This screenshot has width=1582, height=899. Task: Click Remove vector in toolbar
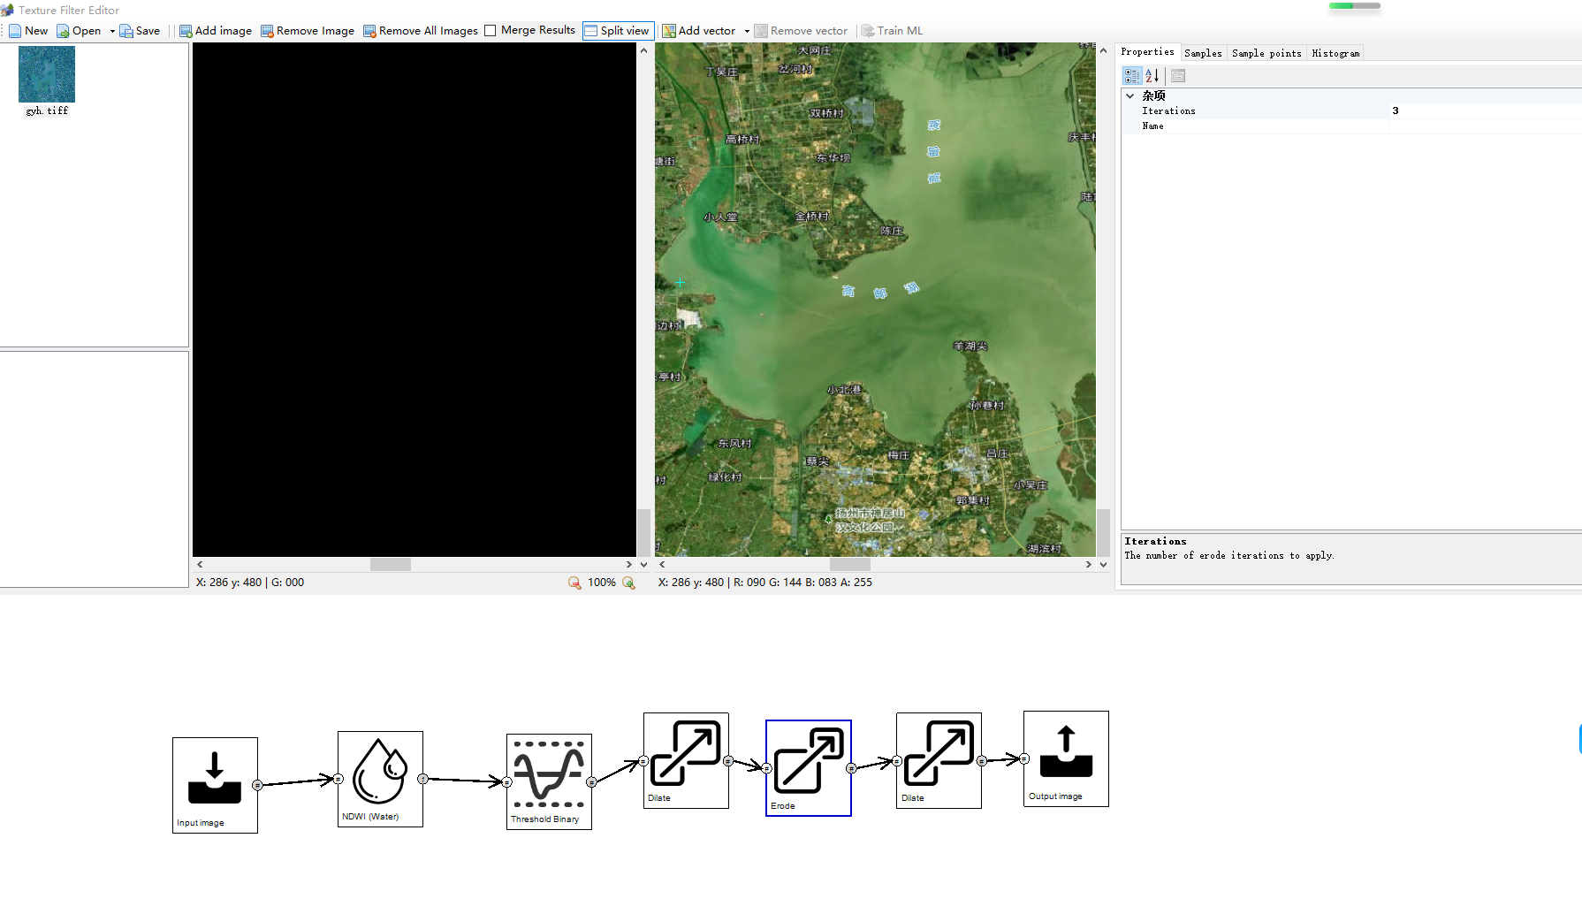pyautogui.click(x=801, y=31)
